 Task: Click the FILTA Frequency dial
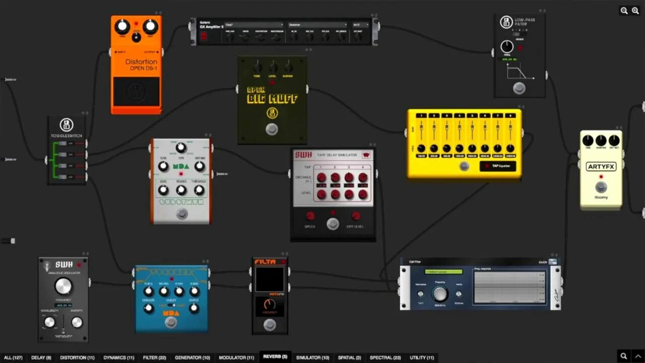coord(270,305)
